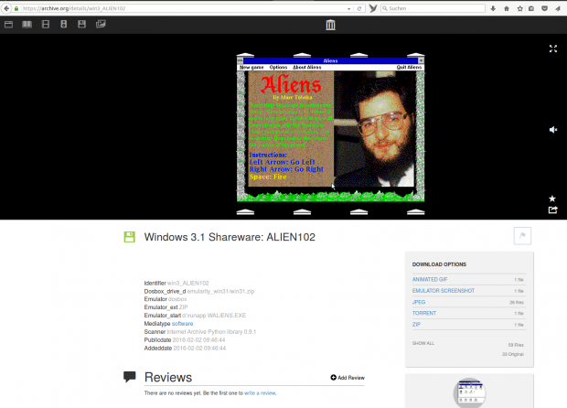Download the ANIMATED GIF file
The height and width of the screenshot is (408, 567).
430,280
